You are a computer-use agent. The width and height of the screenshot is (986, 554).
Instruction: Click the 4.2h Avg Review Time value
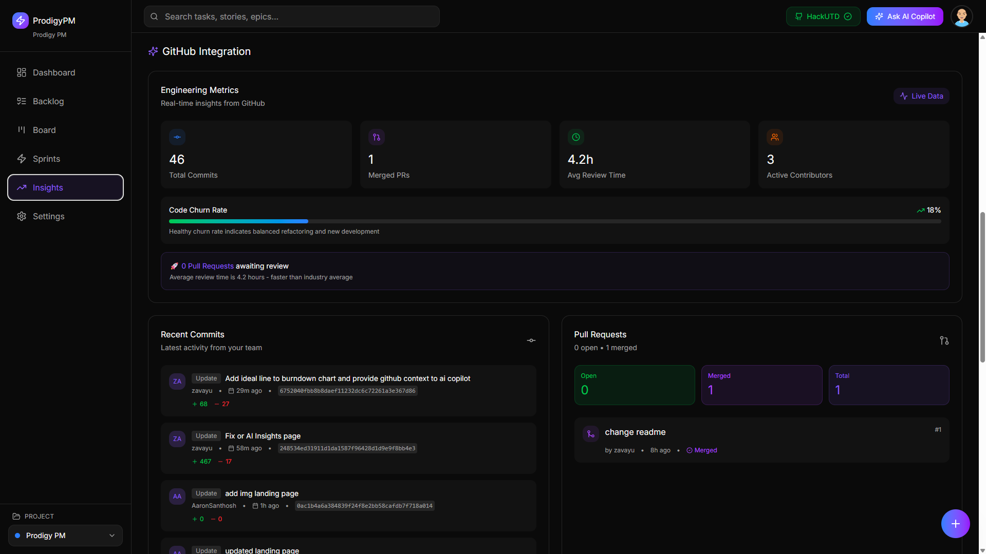click(581, 160)
